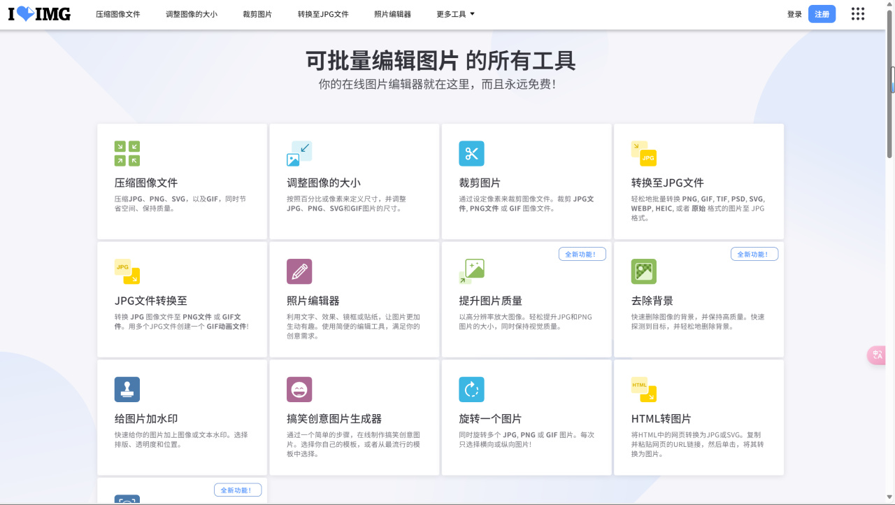Click the 照片编辑器 card description text
The height and width of the screenshot is (505, 895).
click(x=353, y=327)
